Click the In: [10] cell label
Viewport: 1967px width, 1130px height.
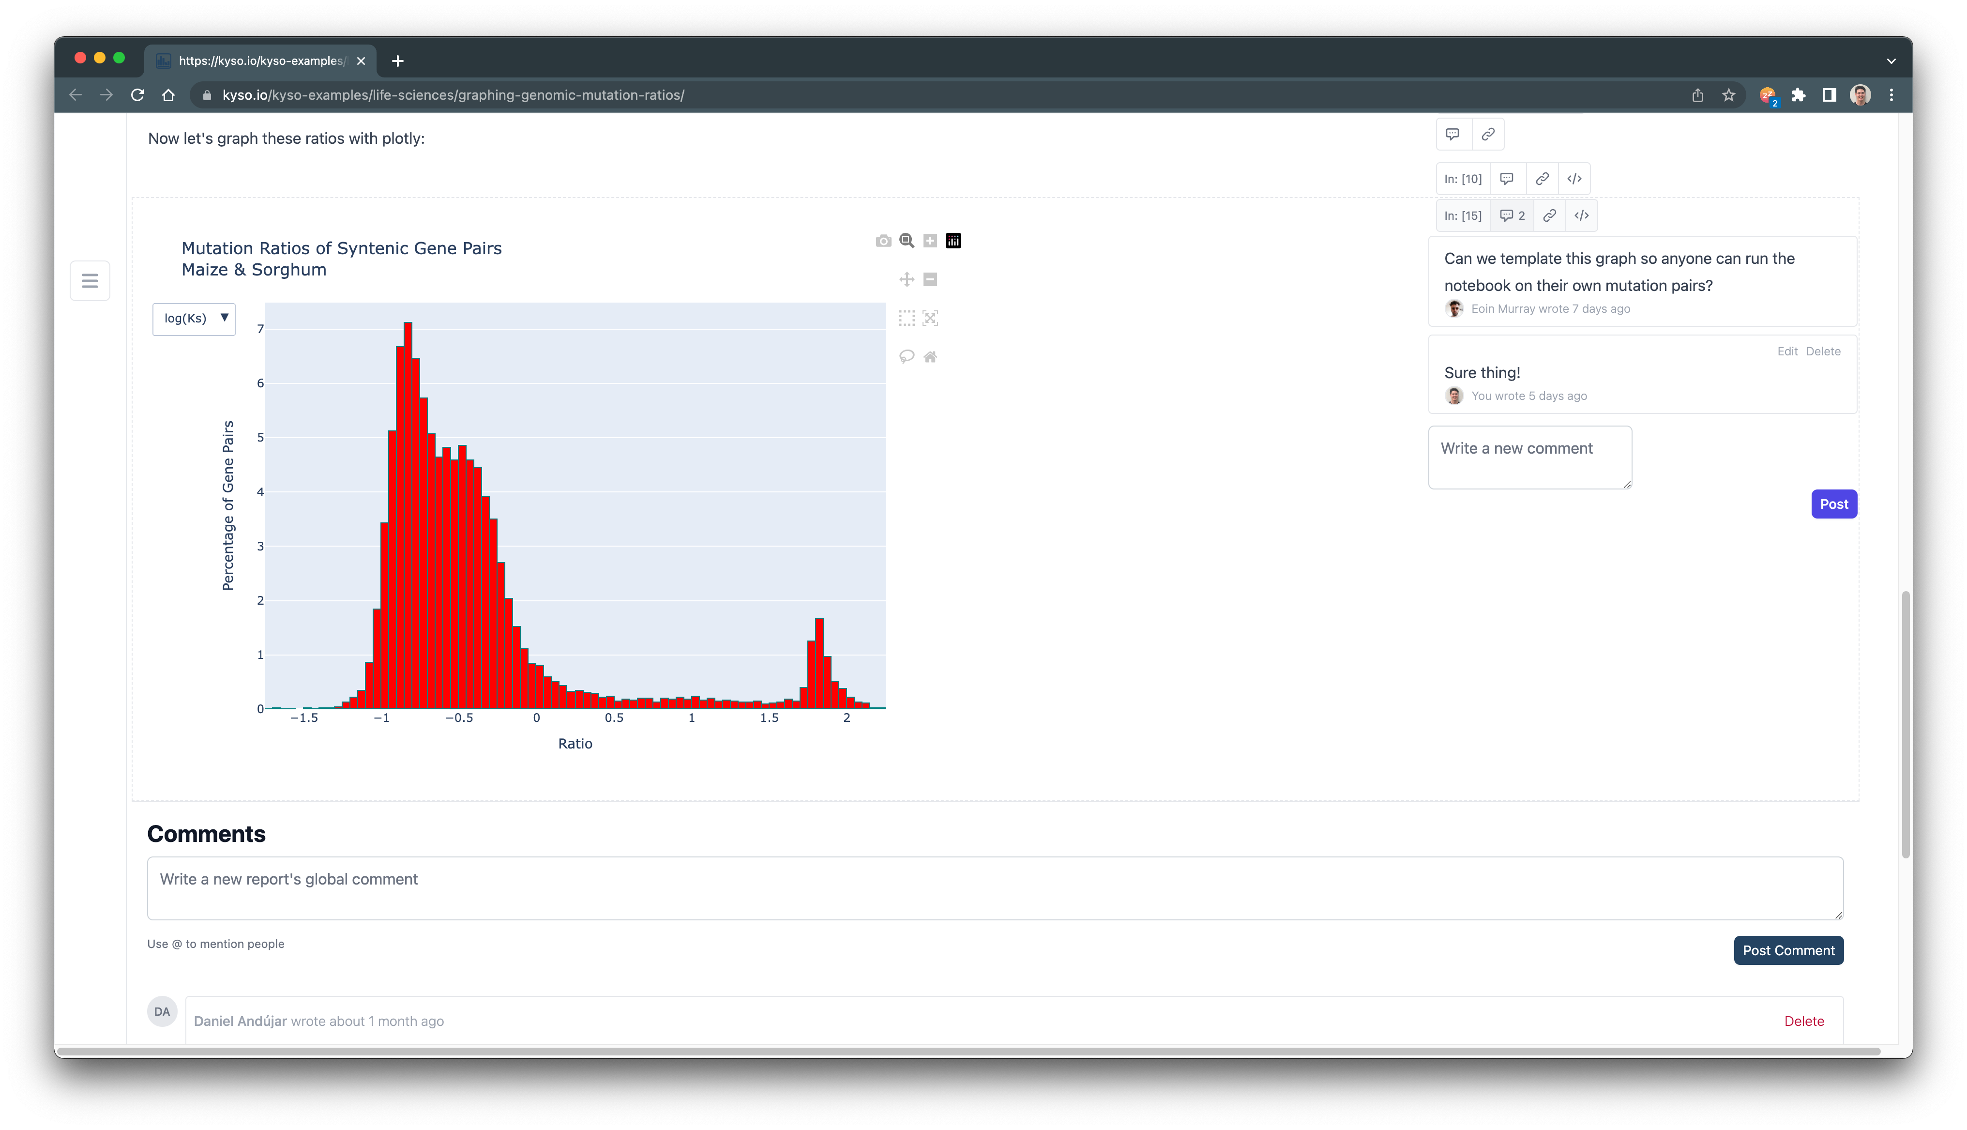pyautogui.click(x=1463, y=179)
